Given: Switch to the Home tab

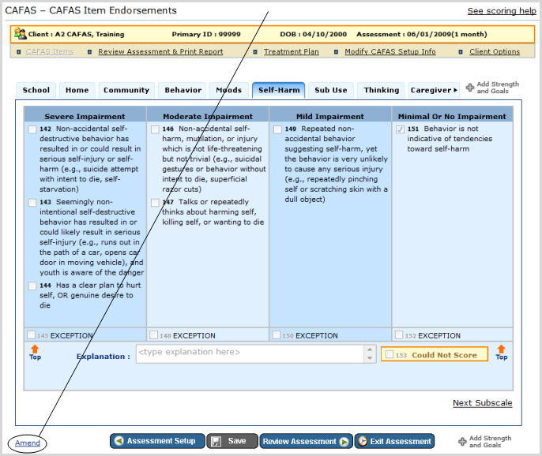Looking at the screenshot, I should [x=77, y=90].
